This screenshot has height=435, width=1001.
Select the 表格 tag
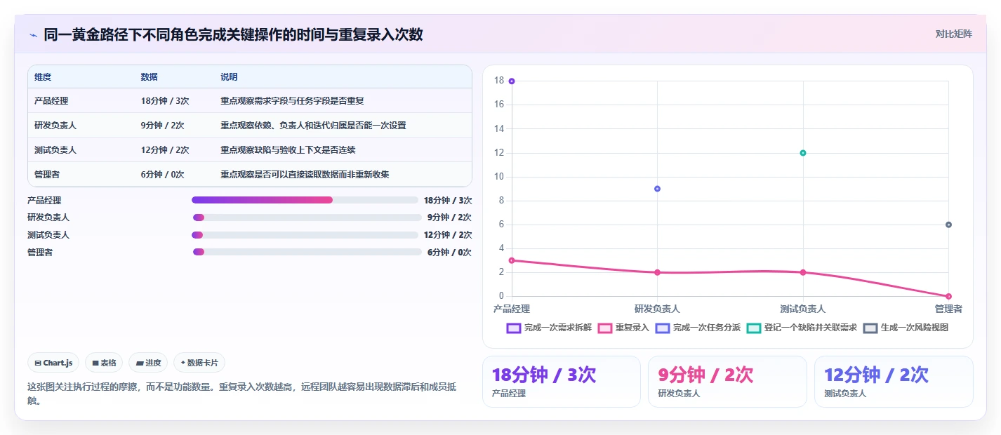(x=104, y=363)
